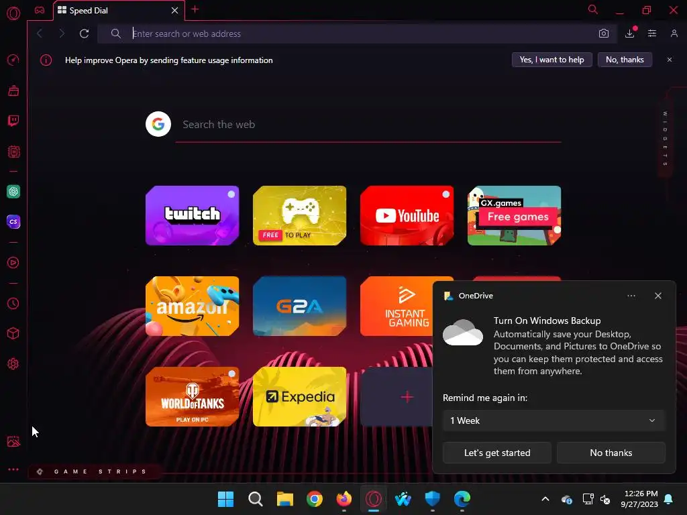Open Settings gear in sidebar
This screenshot has height=515, width=687.
click(x=13, y=363)
